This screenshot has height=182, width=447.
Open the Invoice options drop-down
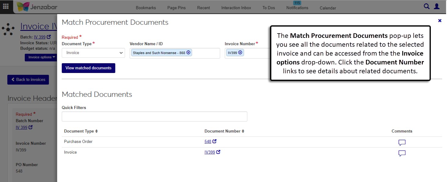(x=42, y=57)
